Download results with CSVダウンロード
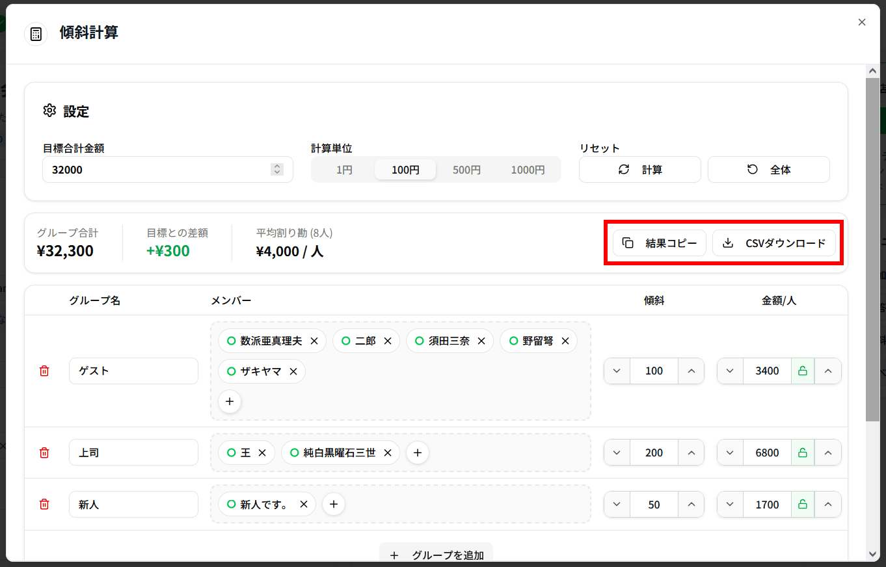Viewport: 886px width, 567px height. click(x=774, y=243)
